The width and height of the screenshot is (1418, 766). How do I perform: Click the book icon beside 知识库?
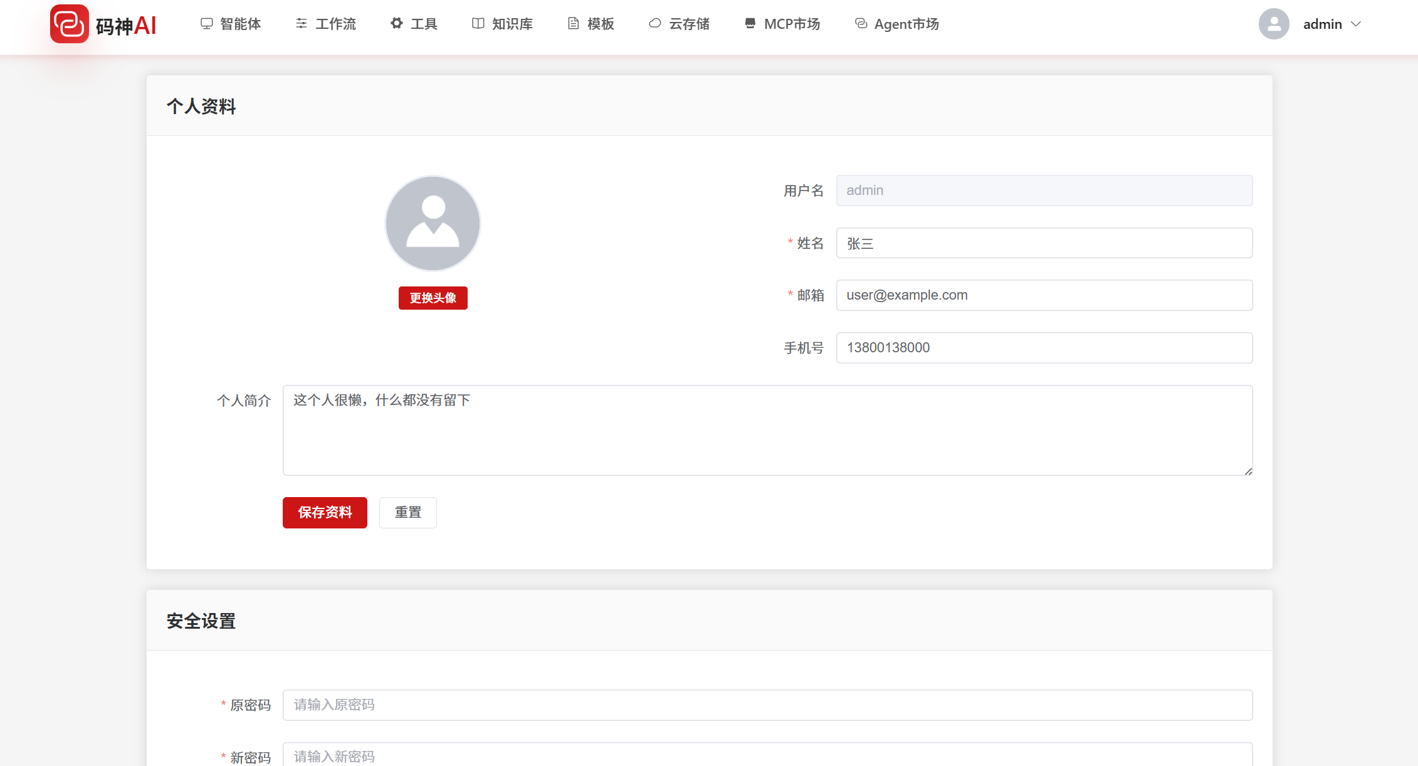pos(478,24)
